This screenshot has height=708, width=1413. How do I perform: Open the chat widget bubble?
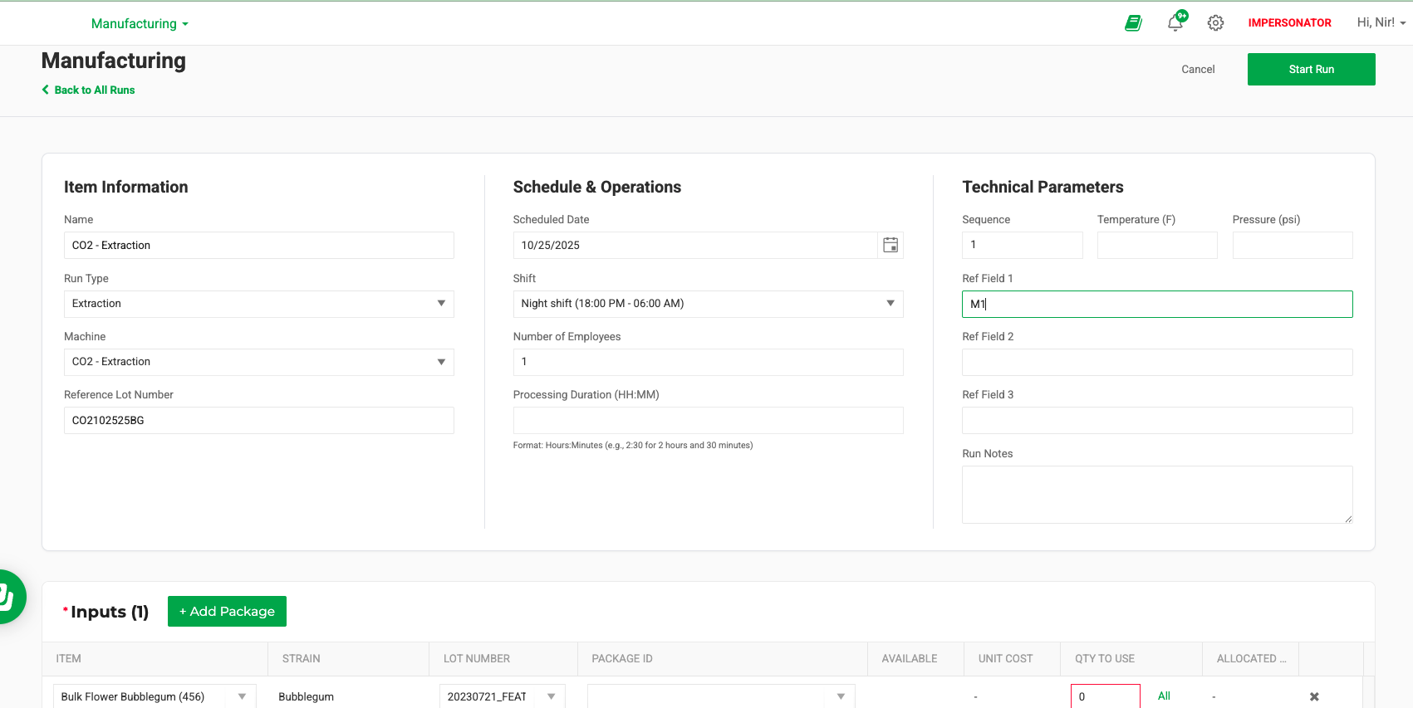pos(8,596)
